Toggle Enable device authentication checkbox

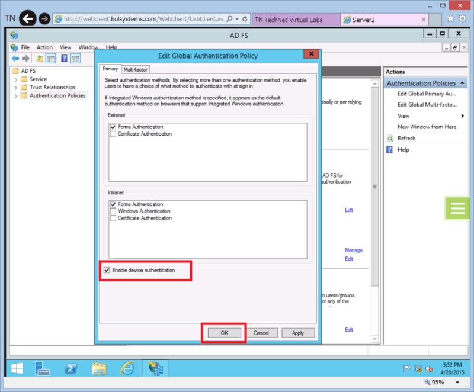pyautogui.click(x=107, y=270)
